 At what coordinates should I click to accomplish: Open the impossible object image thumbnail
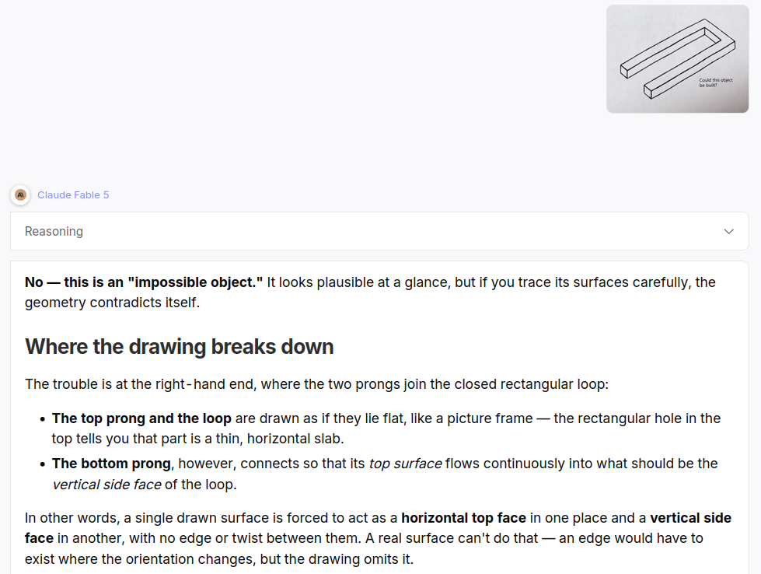pyautogui.click(x=677, y=59)
